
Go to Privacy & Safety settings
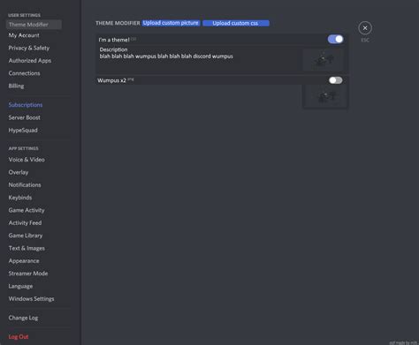[x=29, y=48]
